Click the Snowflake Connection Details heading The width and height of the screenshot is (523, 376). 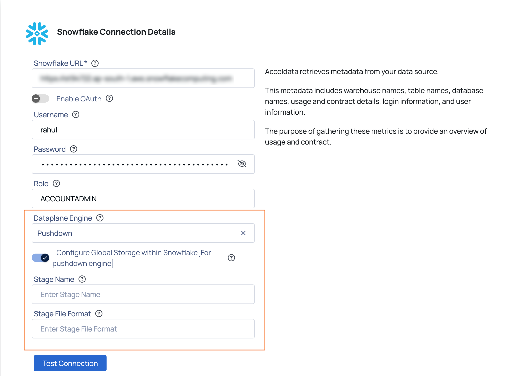click(x=116, y=32)
